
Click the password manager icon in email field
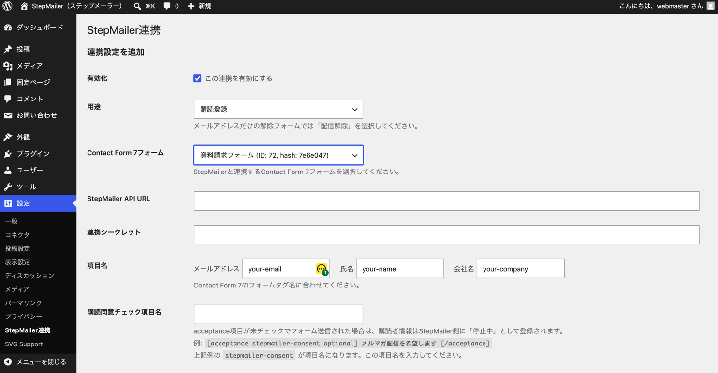coord(322,269)
